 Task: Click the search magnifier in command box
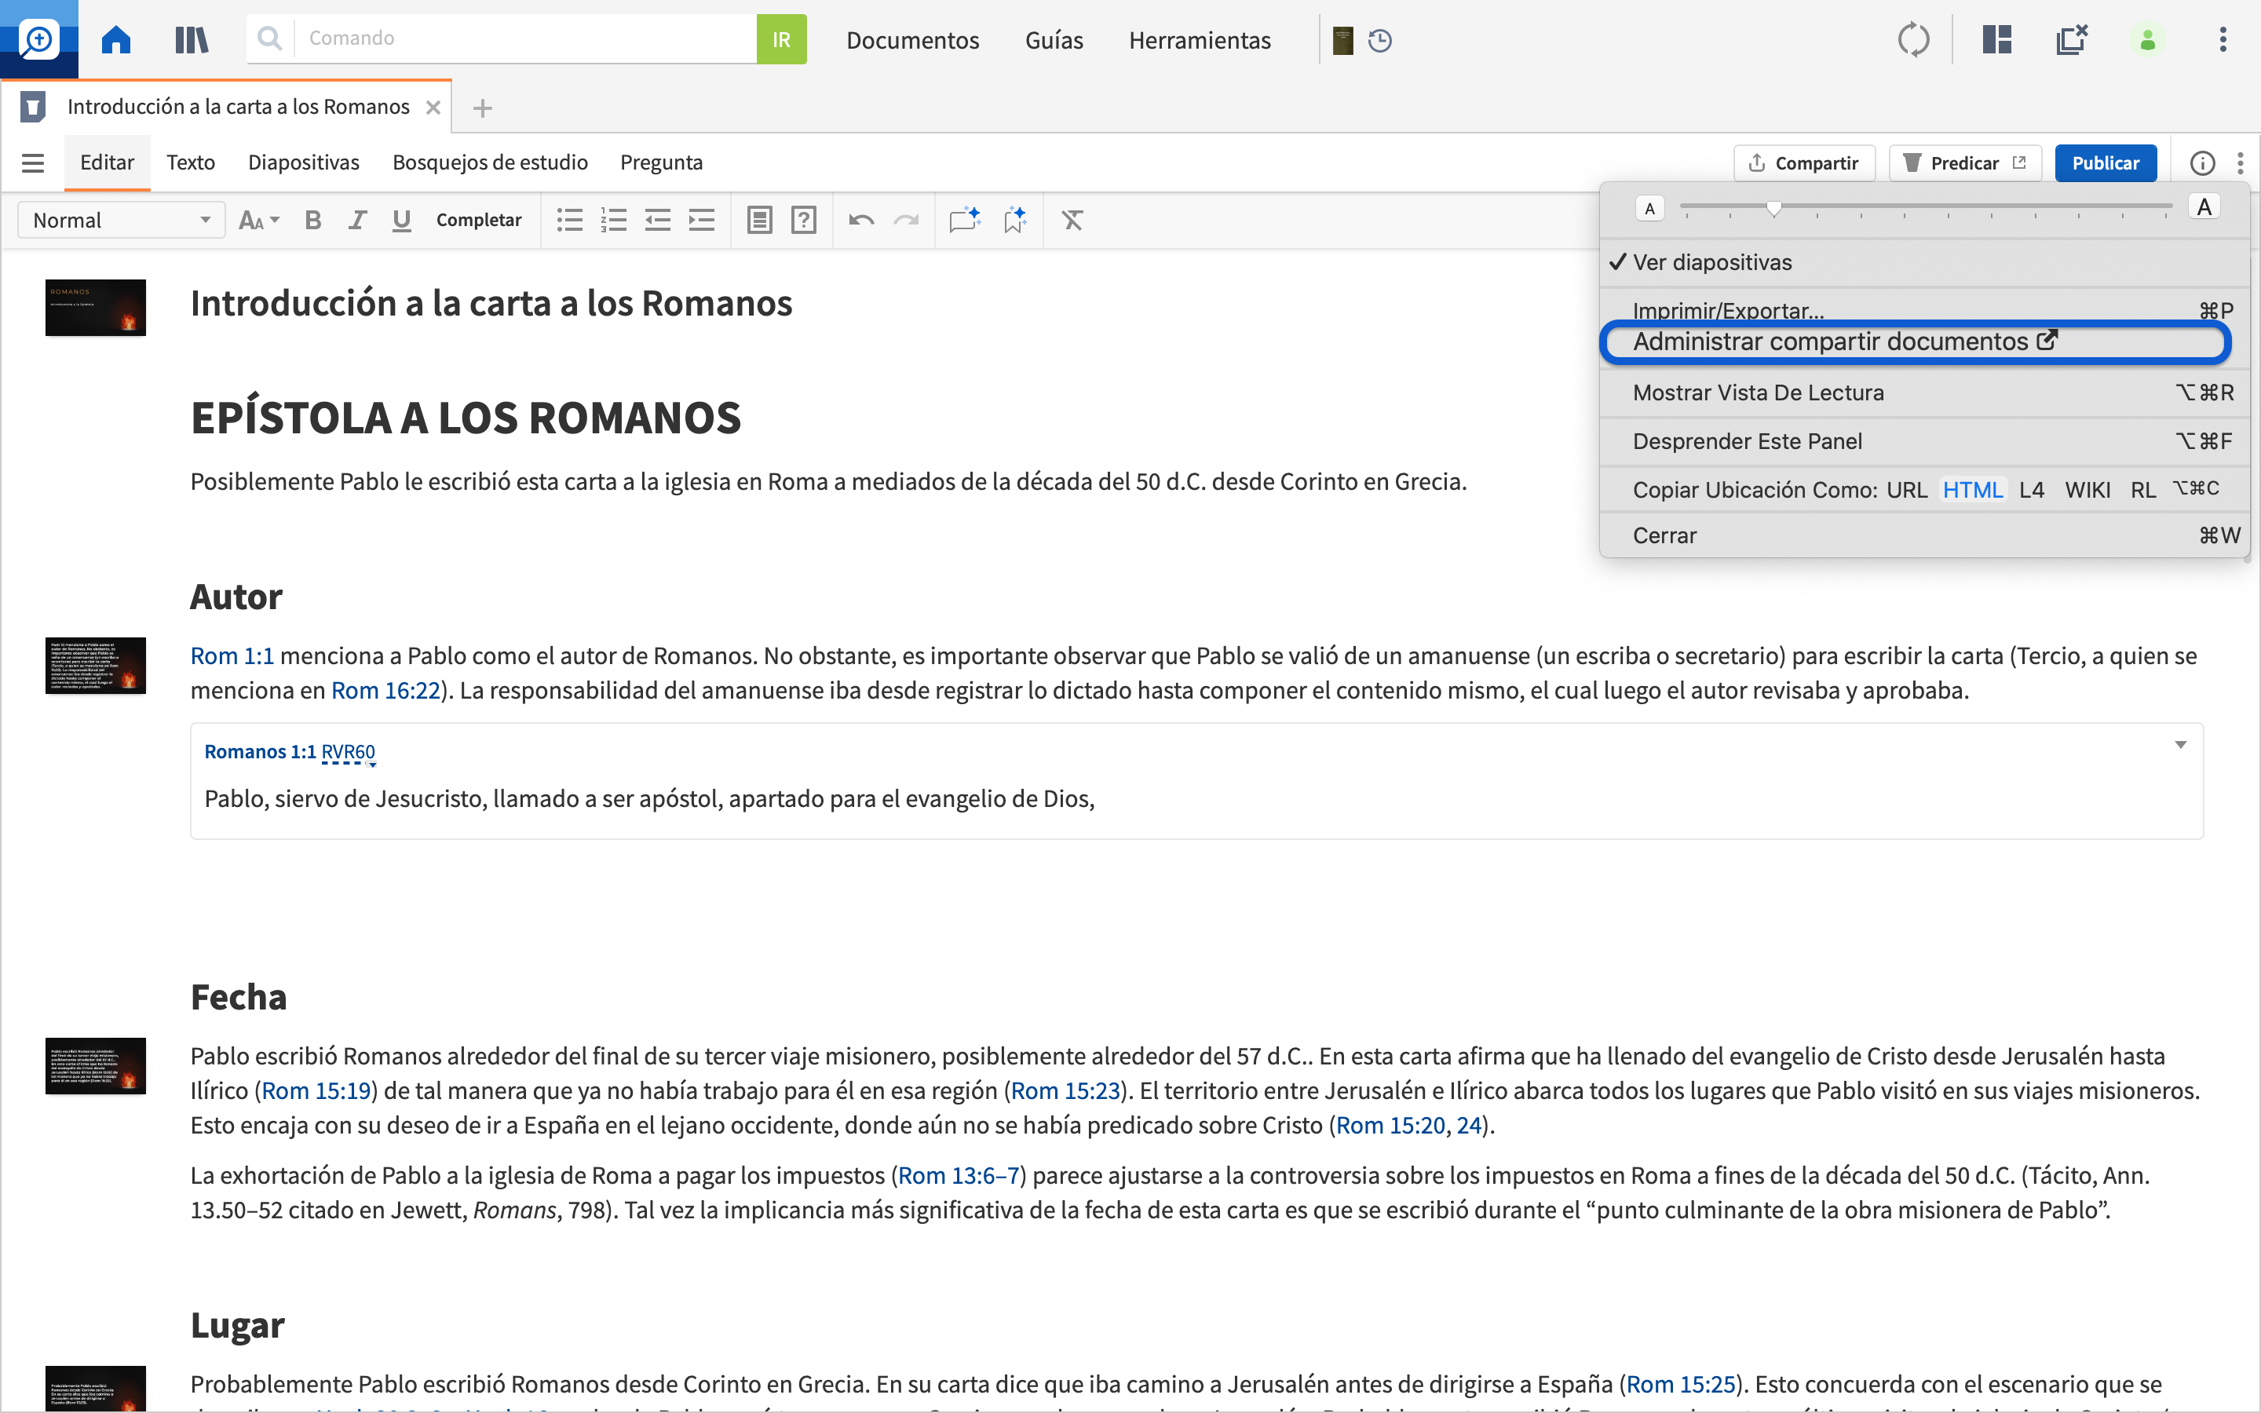coord(270,38)
